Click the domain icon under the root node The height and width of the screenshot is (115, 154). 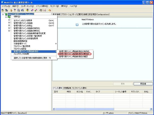pos(9,17)
